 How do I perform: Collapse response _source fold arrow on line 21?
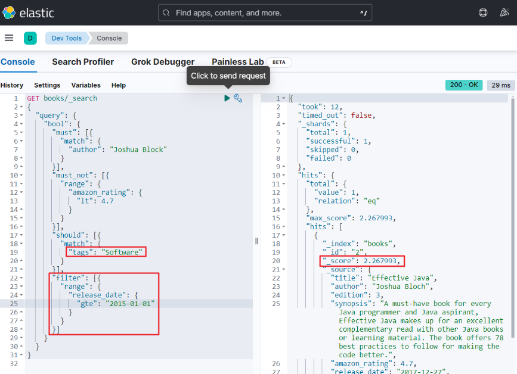(x=284, y=270)
